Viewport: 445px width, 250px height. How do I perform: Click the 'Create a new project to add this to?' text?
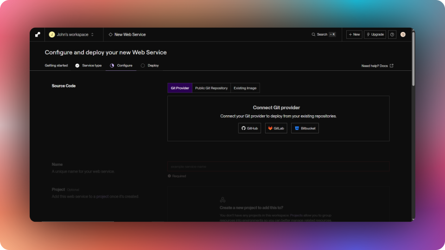251,208
